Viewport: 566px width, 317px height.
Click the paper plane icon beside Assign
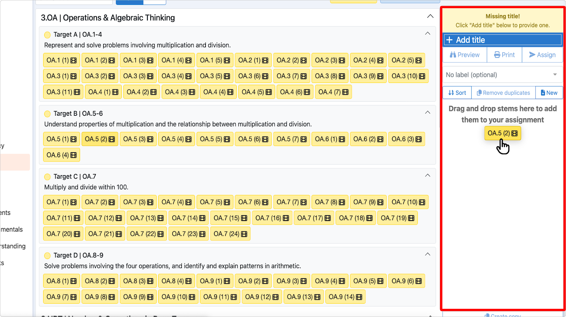532,55
